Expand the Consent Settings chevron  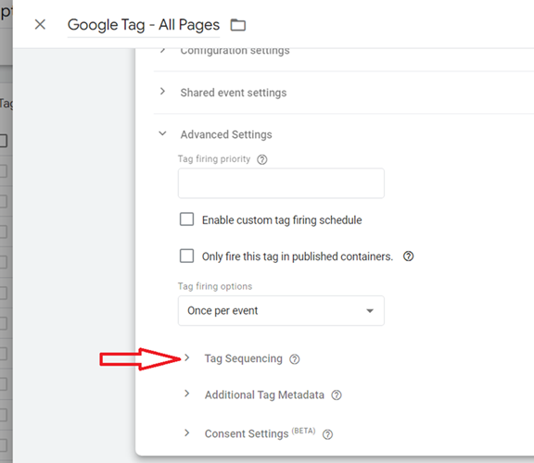click(x=187, y=432)
